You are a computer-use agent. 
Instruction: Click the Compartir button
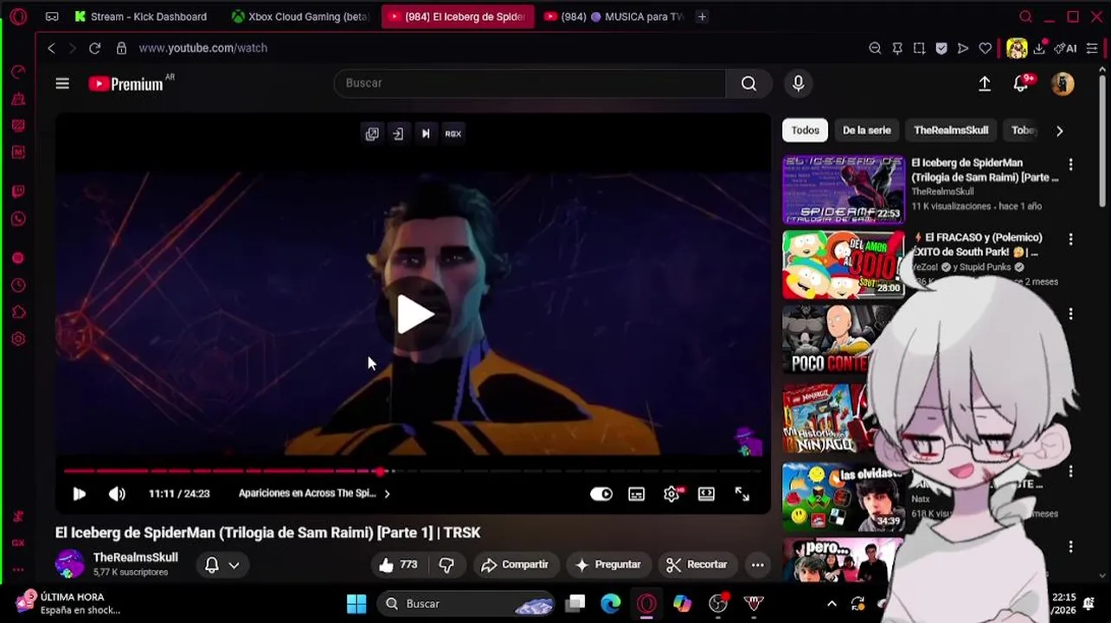click(515, 565)
